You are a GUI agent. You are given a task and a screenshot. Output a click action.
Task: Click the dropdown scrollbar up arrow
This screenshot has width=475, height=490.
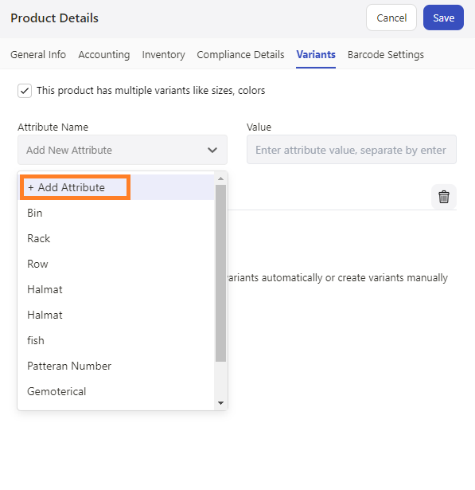tap(220, 178)
